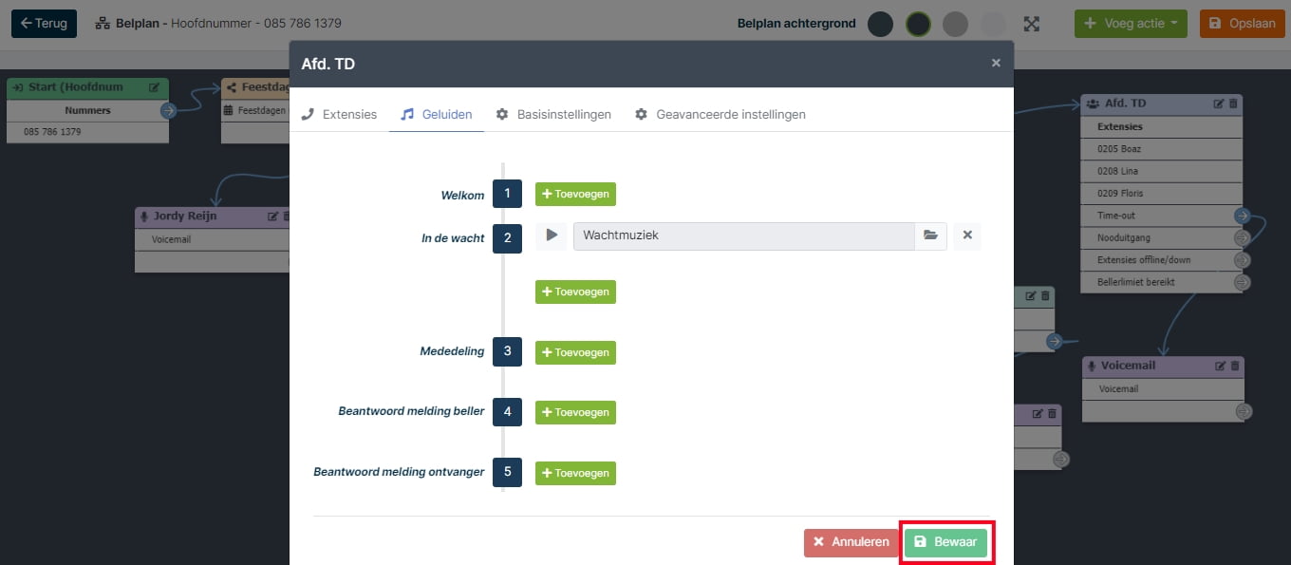
Task: Click the Time-out output connector
Action: 1242,216
